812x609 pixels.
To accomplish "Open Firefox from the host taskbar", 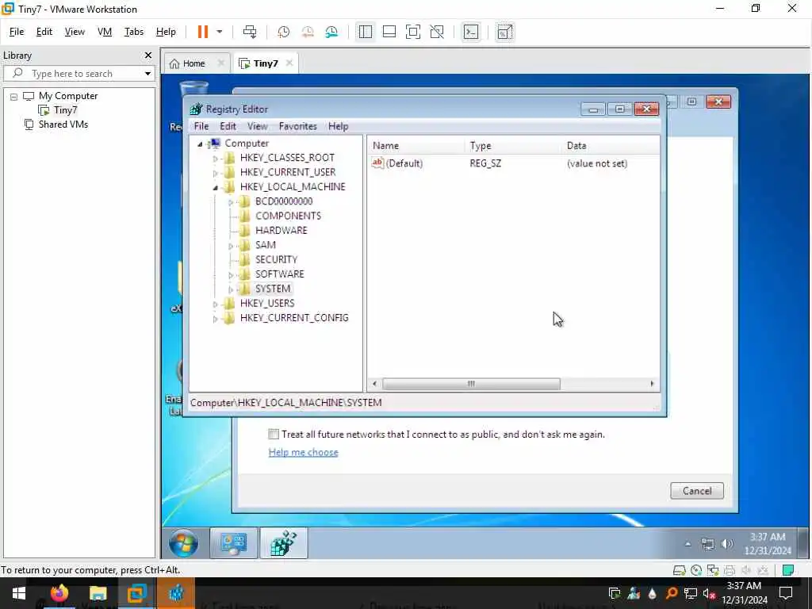I will (59, 593).
